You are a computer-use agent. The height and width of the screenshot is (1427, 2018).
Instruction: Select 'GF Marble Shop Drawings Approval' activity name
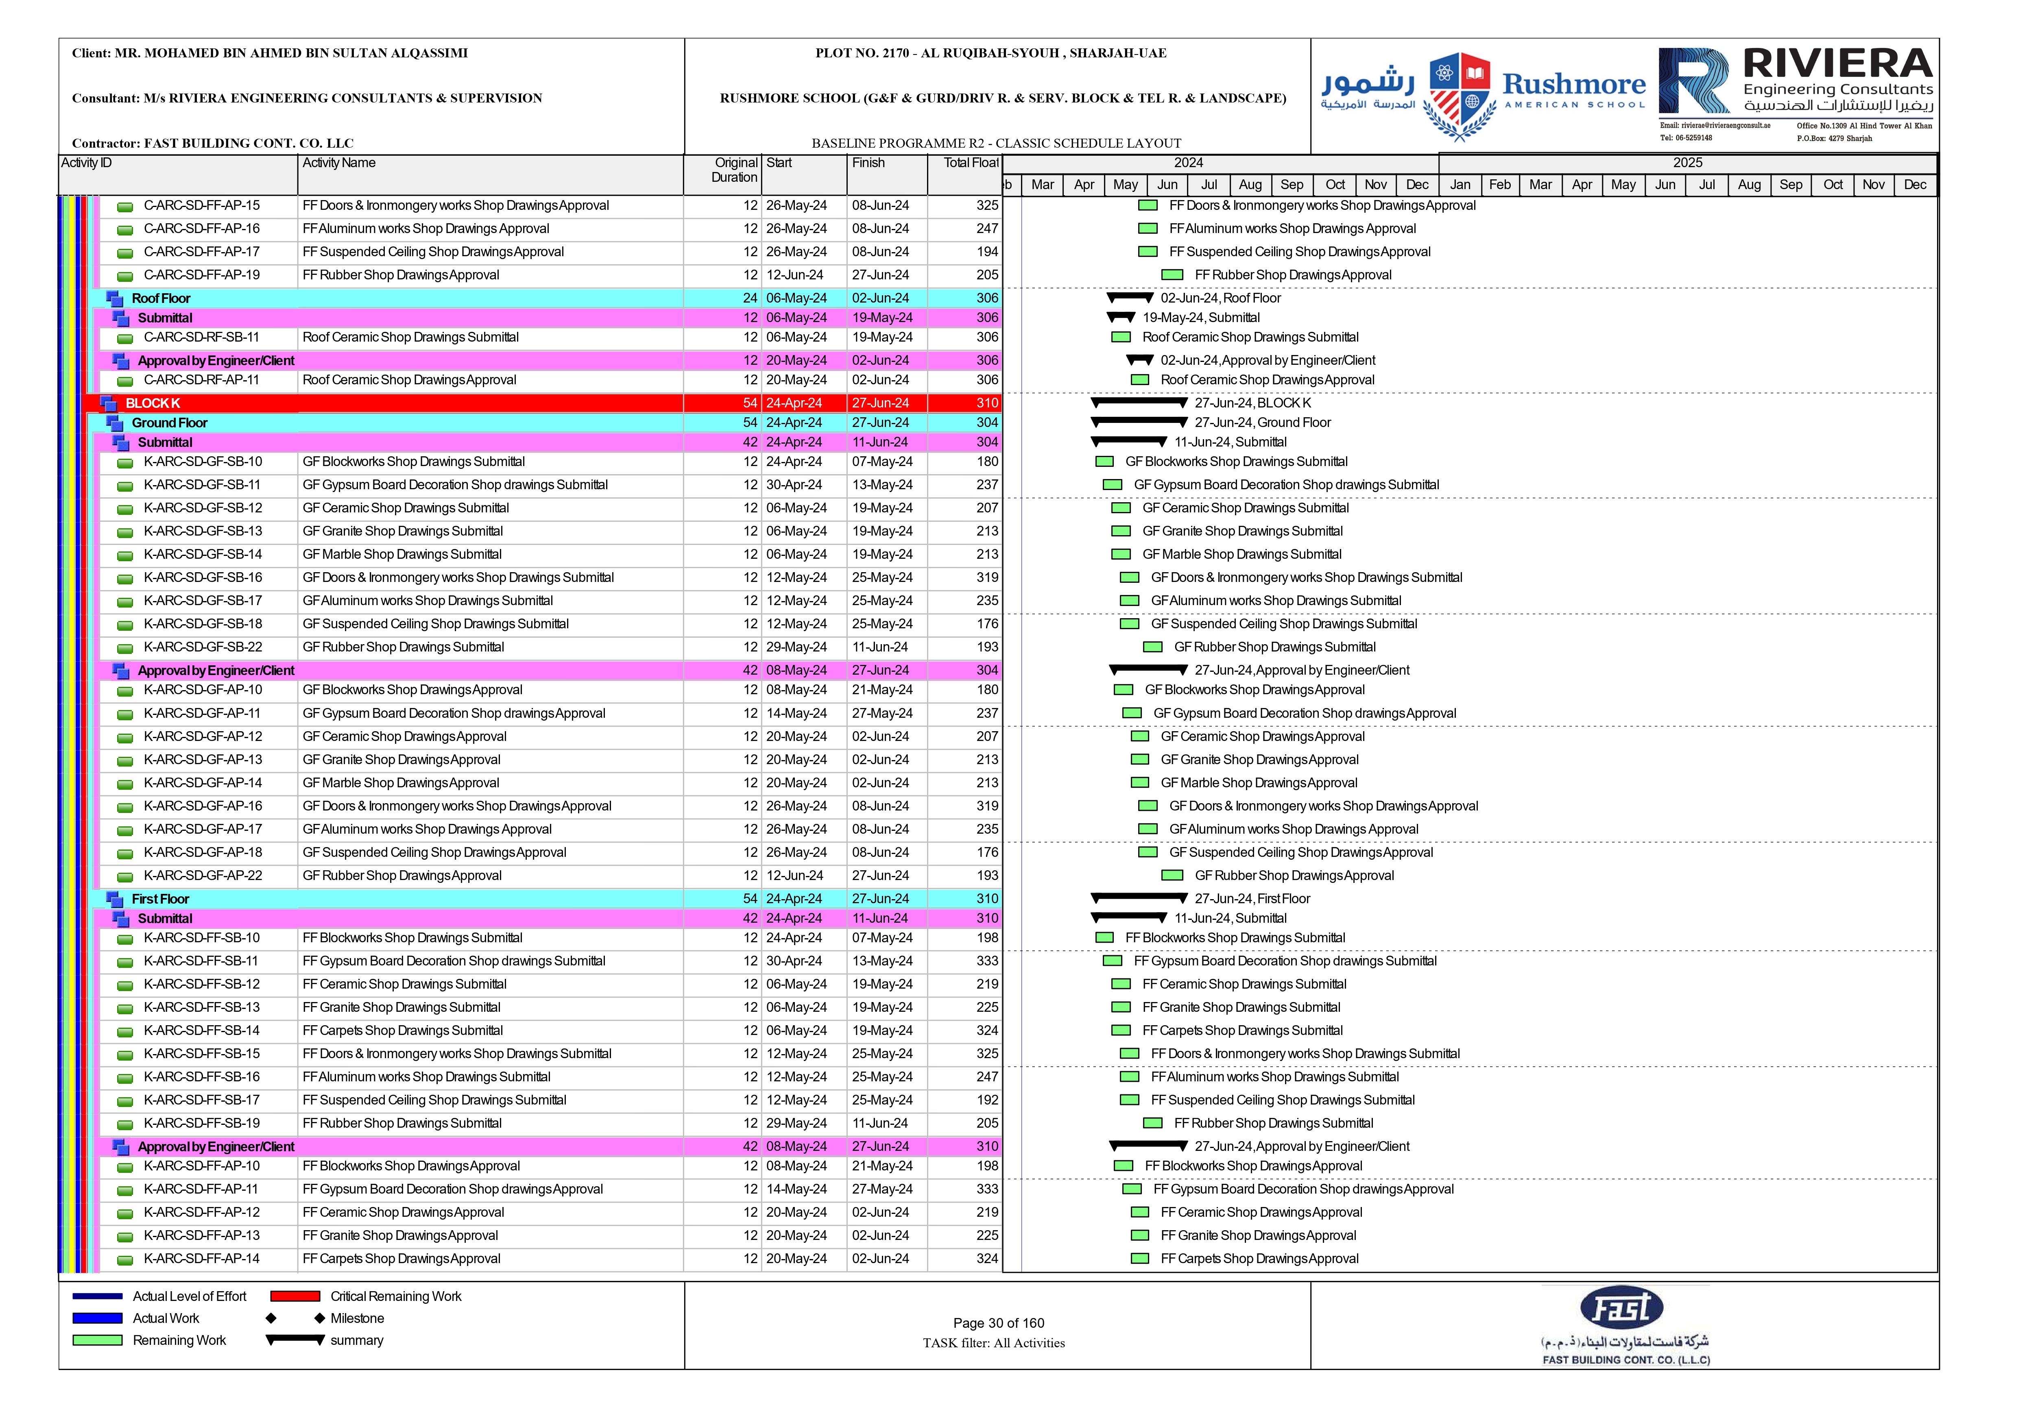tap(401, 783)
